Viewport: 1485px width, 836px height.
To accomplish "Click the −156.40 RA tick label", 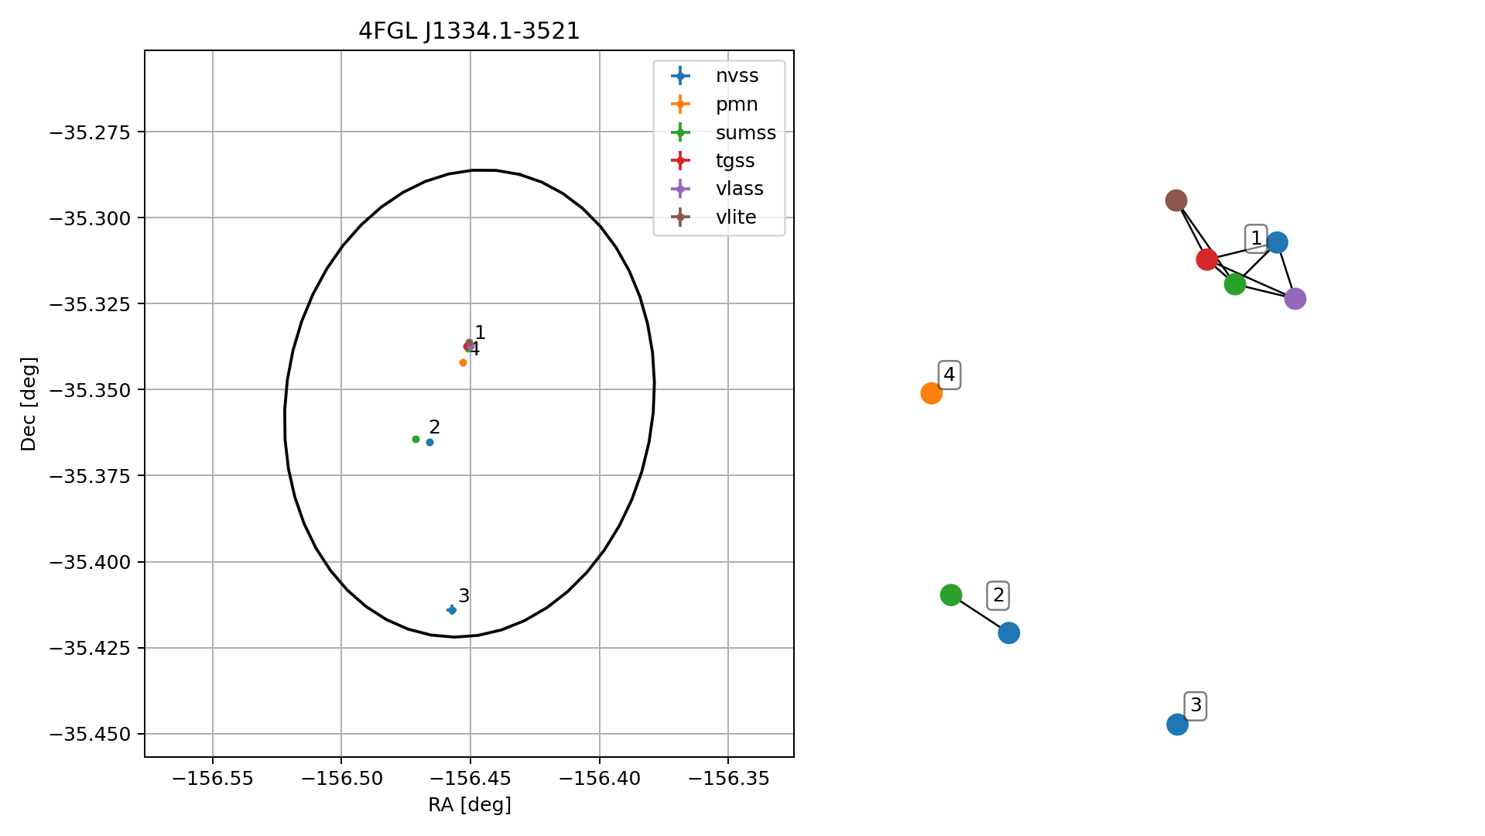I will tap(600, 779).
